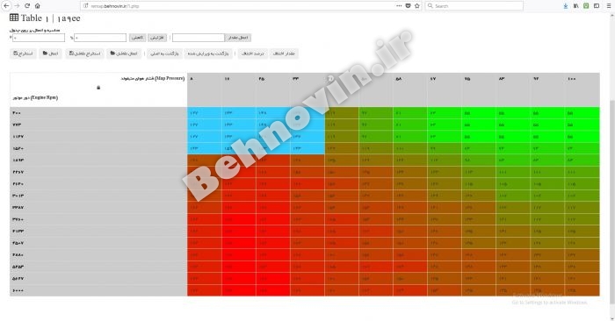This screenshot has height=321, width=615.
Task: Click the decrease (کاهش) button
Action: [x=138, y=38]
